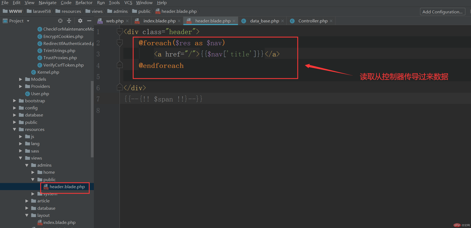Click the Project panel vertical scrollbar
This screenshot has width=471, height=228.
point(92,119)
